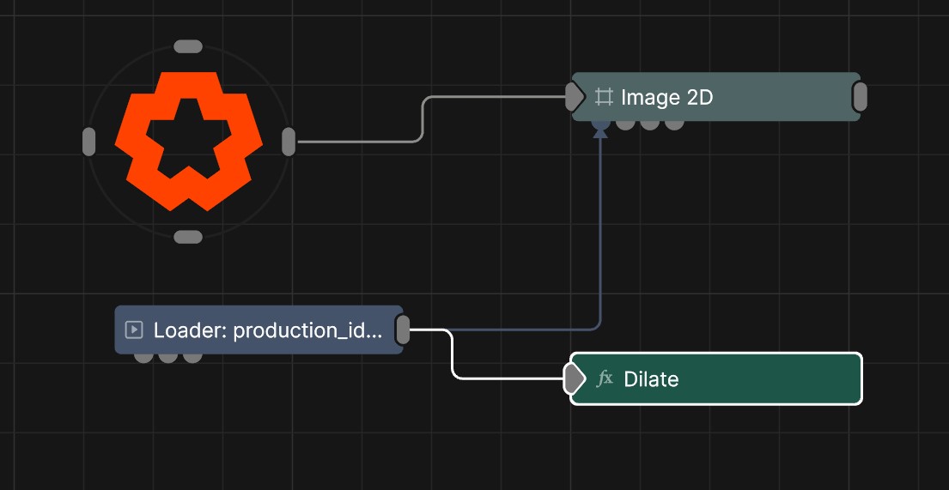Click the third bottom port under Loader
Image resolution: width=949 pixels, height=490 pixels.
tap(192, 357)
